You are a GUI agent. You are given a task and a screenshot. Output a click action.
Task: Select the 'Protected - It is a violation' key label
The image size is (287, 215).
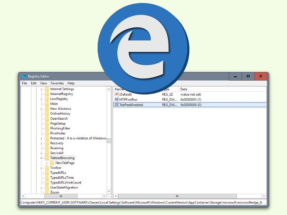tap(78, 138)
